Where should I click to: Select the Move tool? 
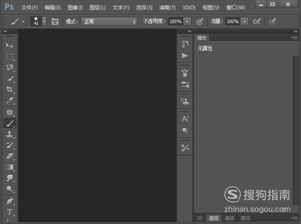point(10,46)
